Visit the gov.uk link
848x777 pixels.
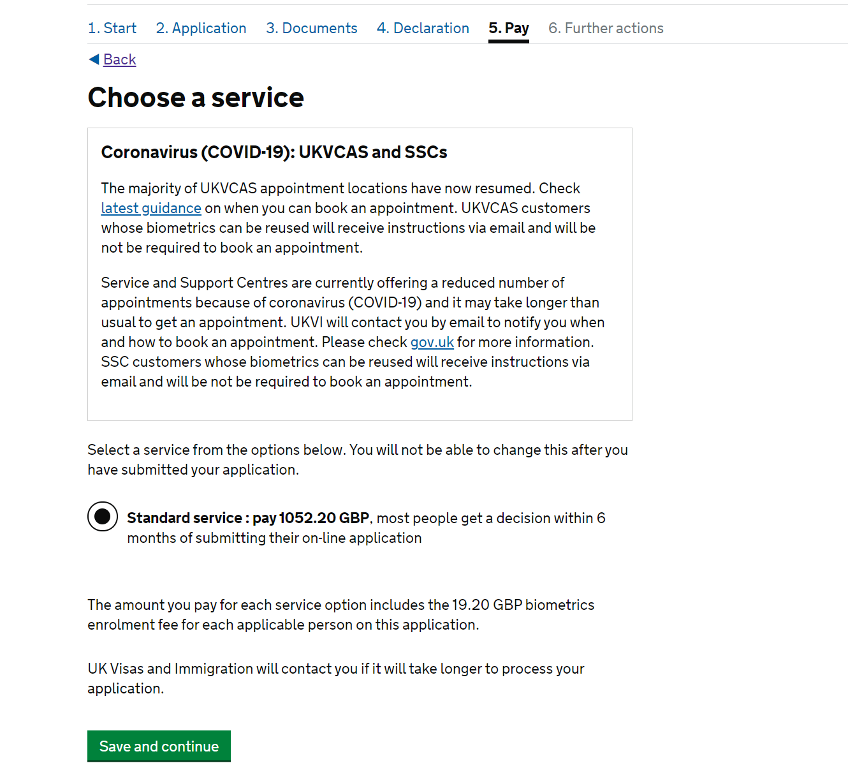(x=432, y=342)
